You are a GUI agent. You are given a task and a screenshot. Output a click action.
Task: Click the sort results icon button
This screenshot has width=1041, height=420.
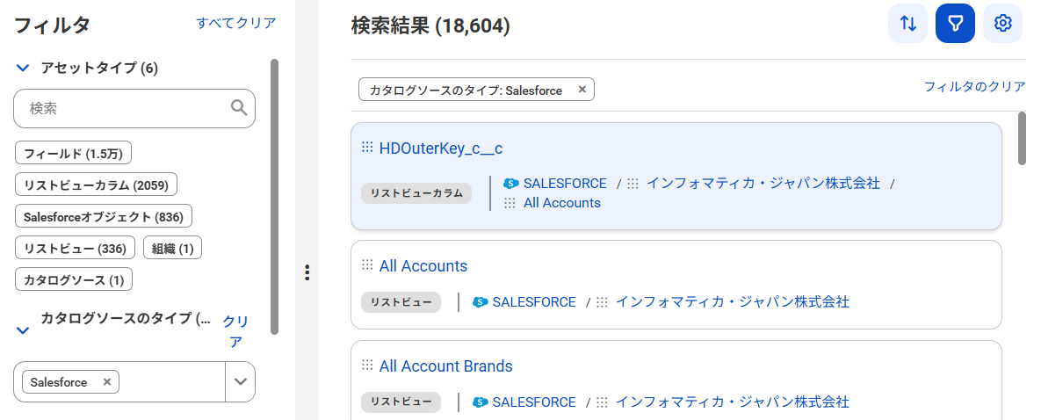[x=908, y=24]
